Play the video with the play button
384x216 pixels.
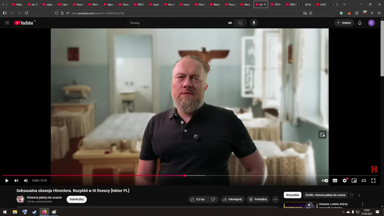[x=7, y=181]
